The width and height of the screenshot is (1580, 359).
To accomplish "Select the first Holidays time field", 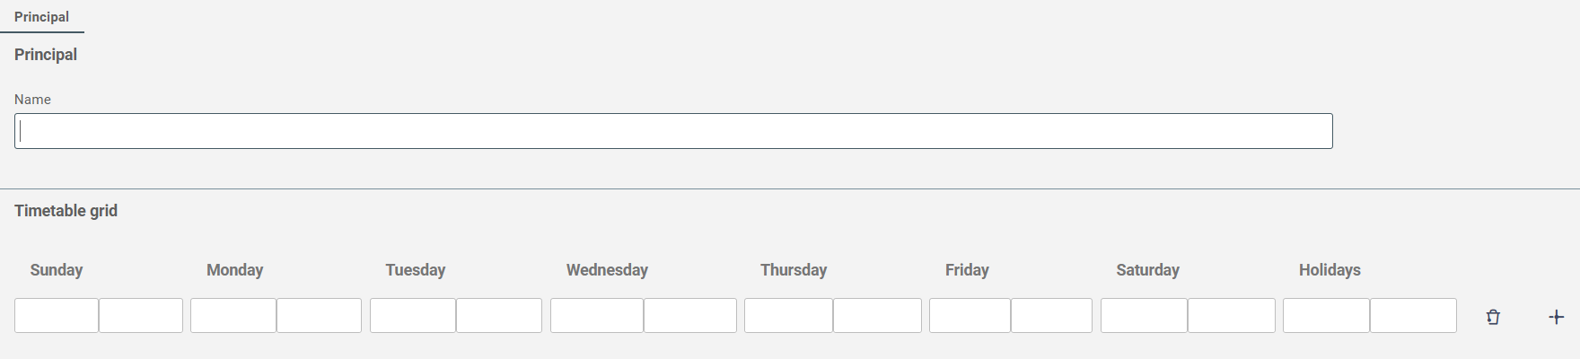I will click(1326, 316).
